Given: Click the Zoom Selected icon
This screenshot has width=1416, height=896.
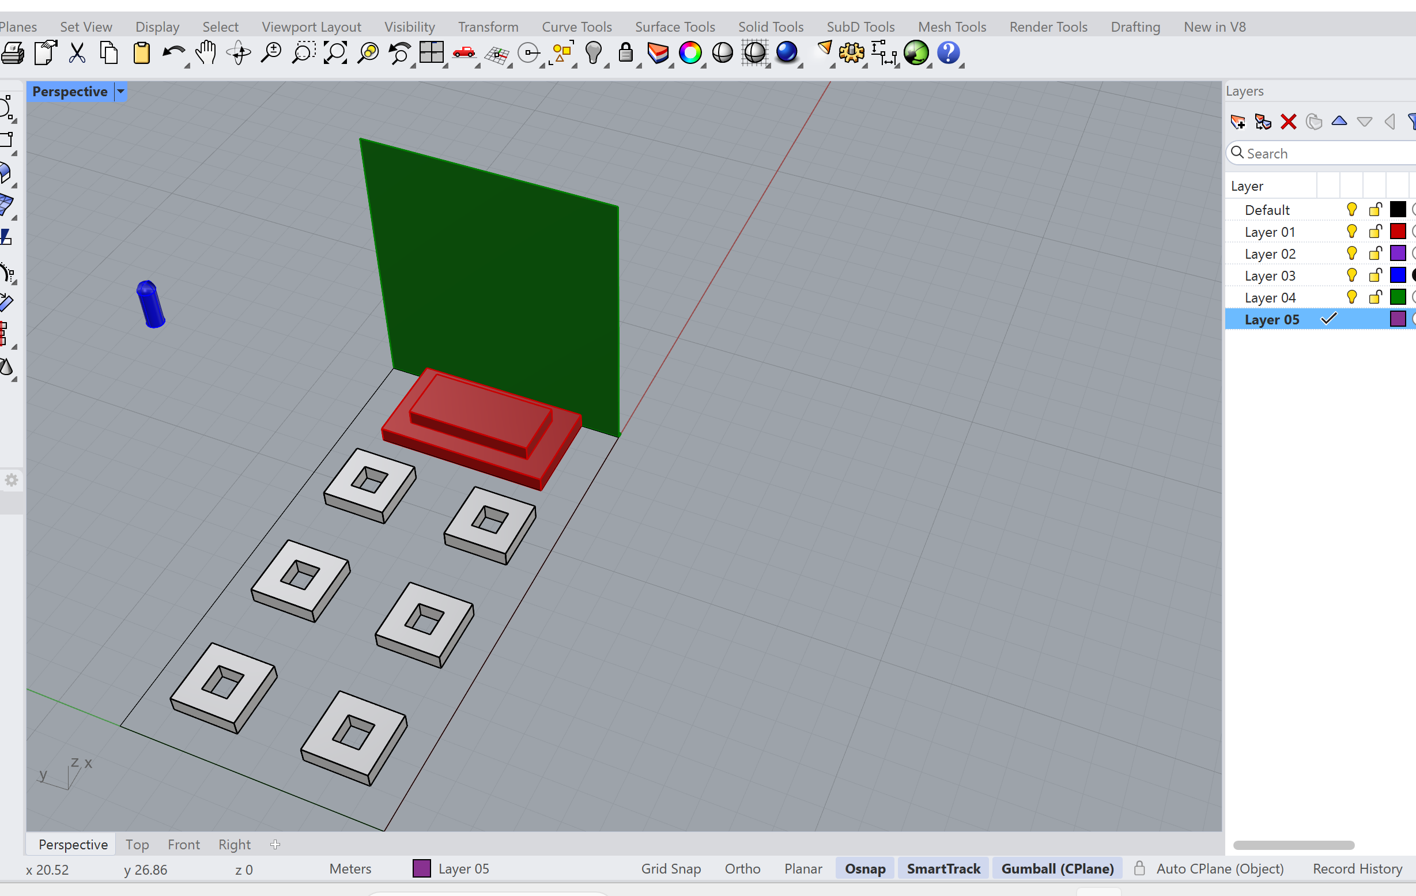Looking at the screenshot, I should point(368,54).
